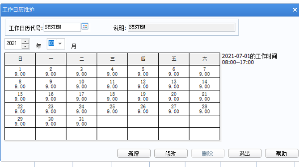
Task: Click the 工作日历代号 SYSTEM input field
Action: click(x=62, y=27)
